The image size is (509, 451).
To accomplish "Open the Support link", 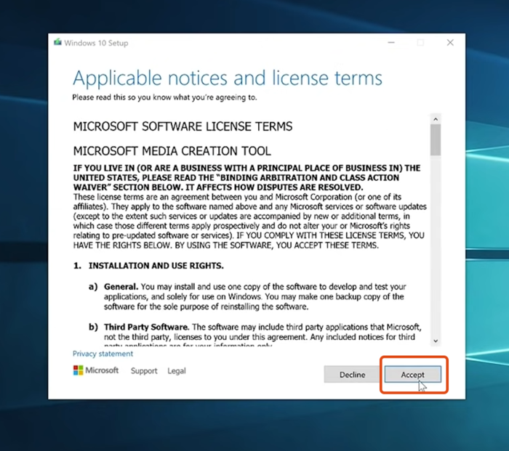I will pos(144,370).
